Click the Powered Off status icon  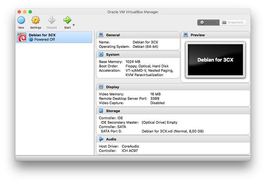pyautogui.click(x=31, y=39)
